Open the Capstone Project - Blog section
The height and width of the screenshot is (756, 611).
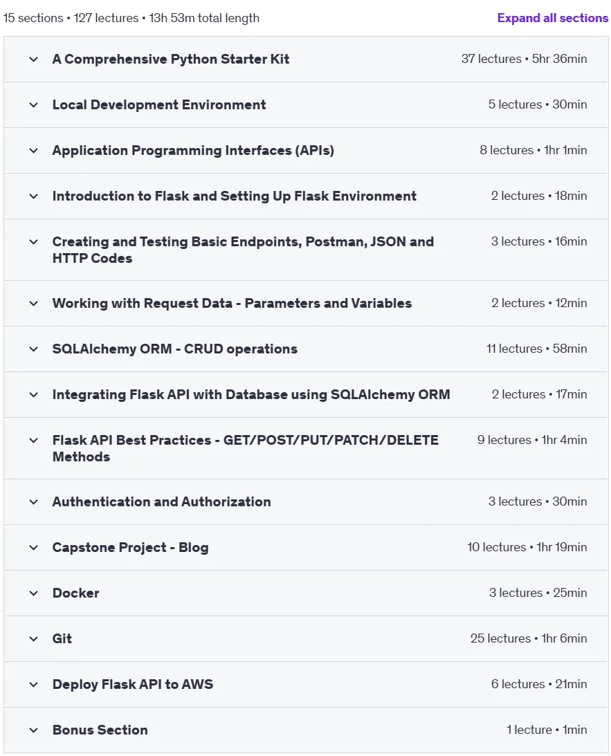306,547
